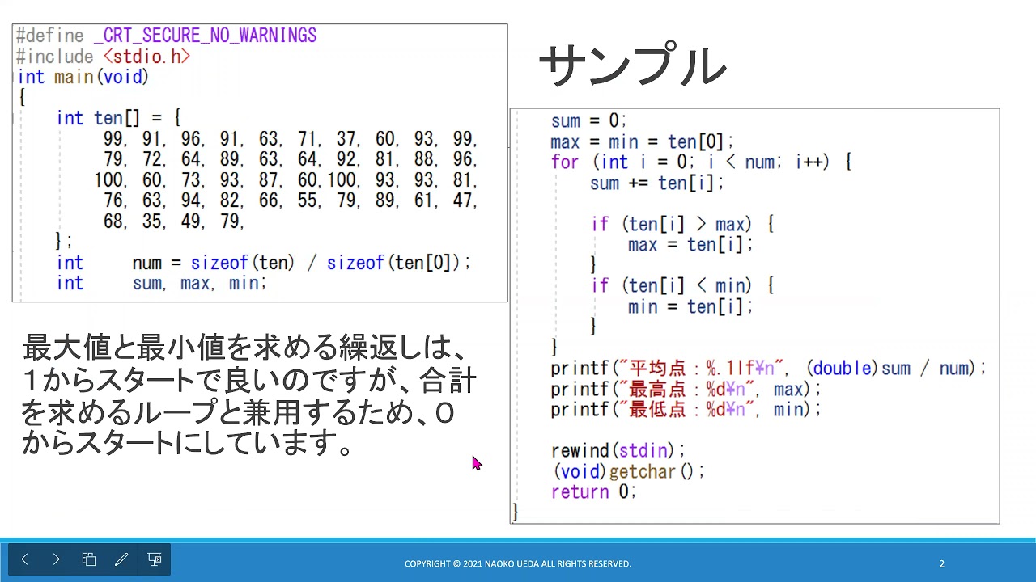This screenshot has height=582, width=1036.
Task: Click the slide number 2 in footer
Action: click(941, 564)
